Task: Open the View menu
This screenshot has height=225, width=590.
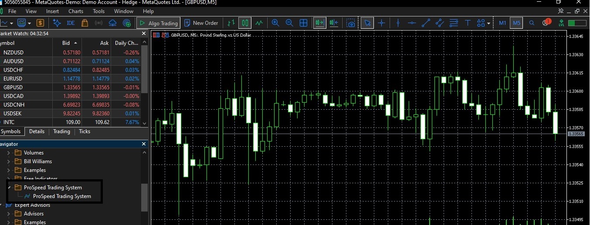Action: coord(31,11)
